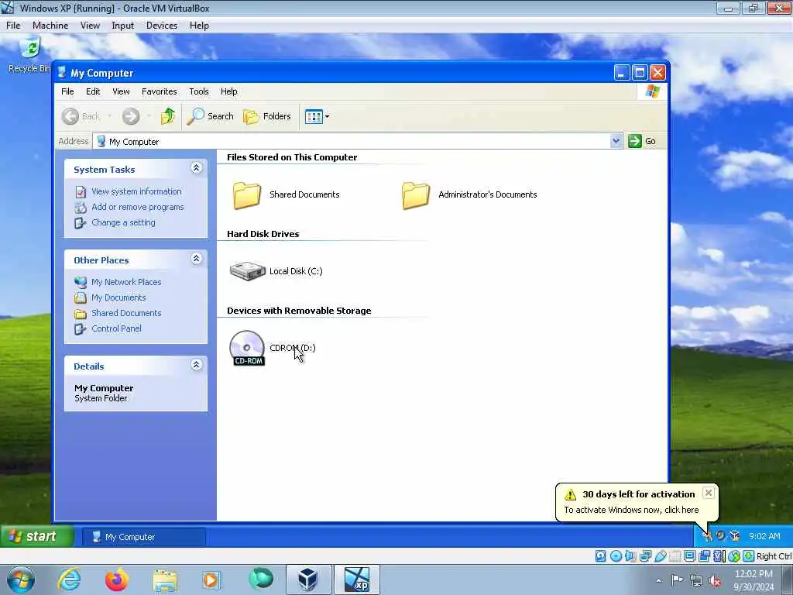Open My Documents in Other Places
Screen dimensions: 793x595
[x=118, y=297]
